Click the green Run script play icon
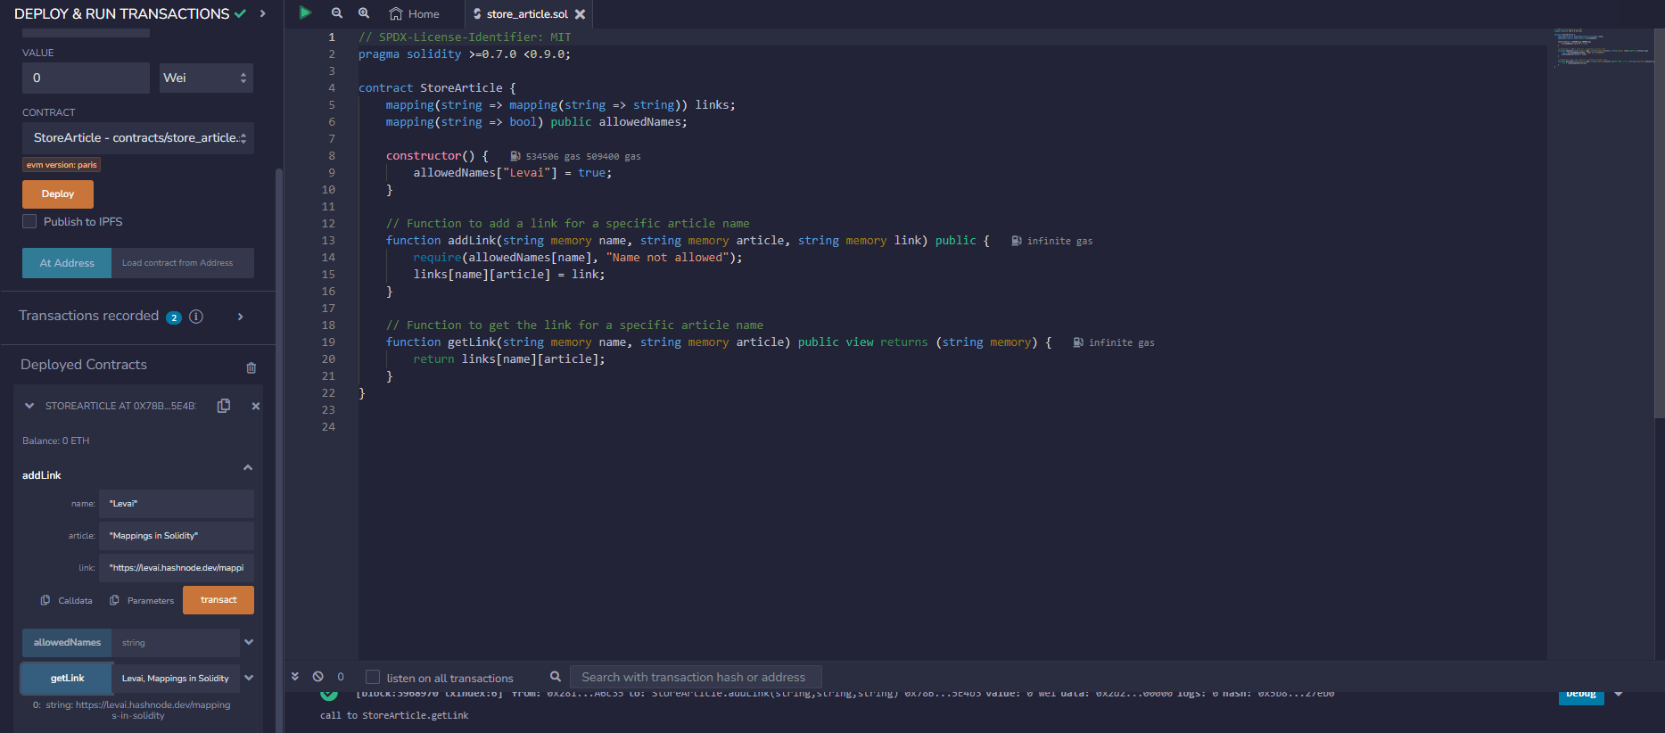 [305, 13]
